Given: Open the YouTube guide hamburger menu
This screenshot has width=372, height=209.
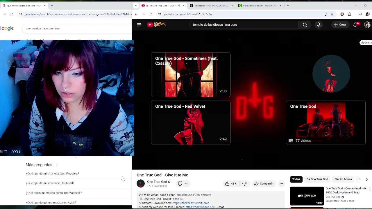Looking at the screenshot, I should [x=139, y=25].
